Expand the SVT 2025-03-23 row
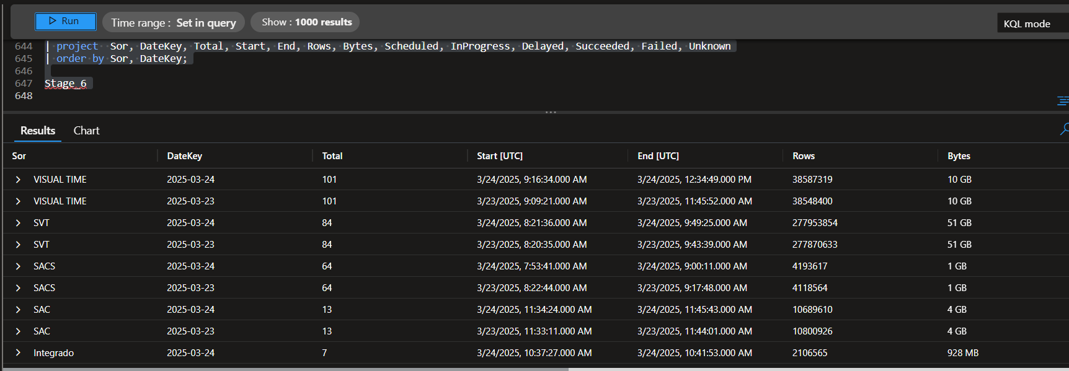This screenshot has height=371, width=1069. (x=18, y=245)
